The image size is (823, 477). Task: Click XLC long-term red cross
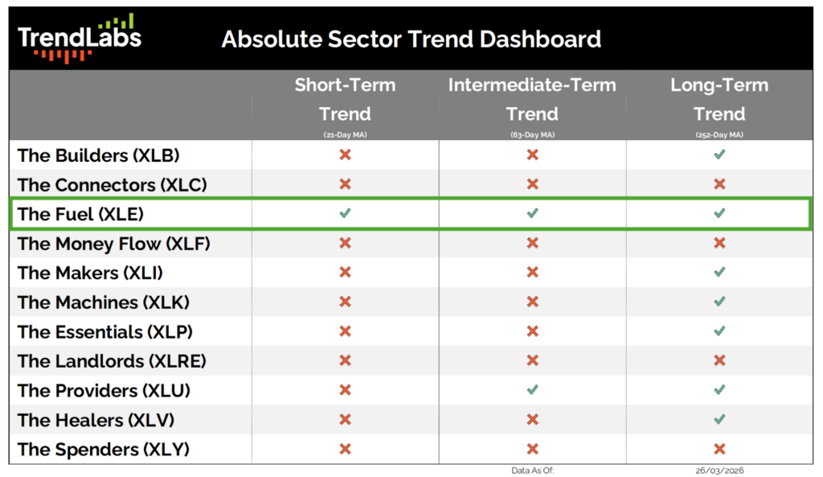(719, 184)
